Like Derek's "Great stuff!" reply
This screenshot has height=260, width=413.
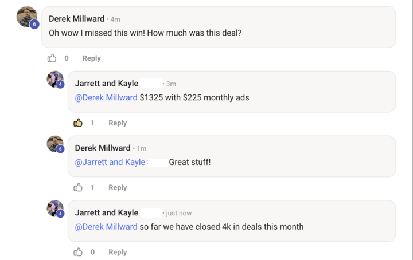78,187
